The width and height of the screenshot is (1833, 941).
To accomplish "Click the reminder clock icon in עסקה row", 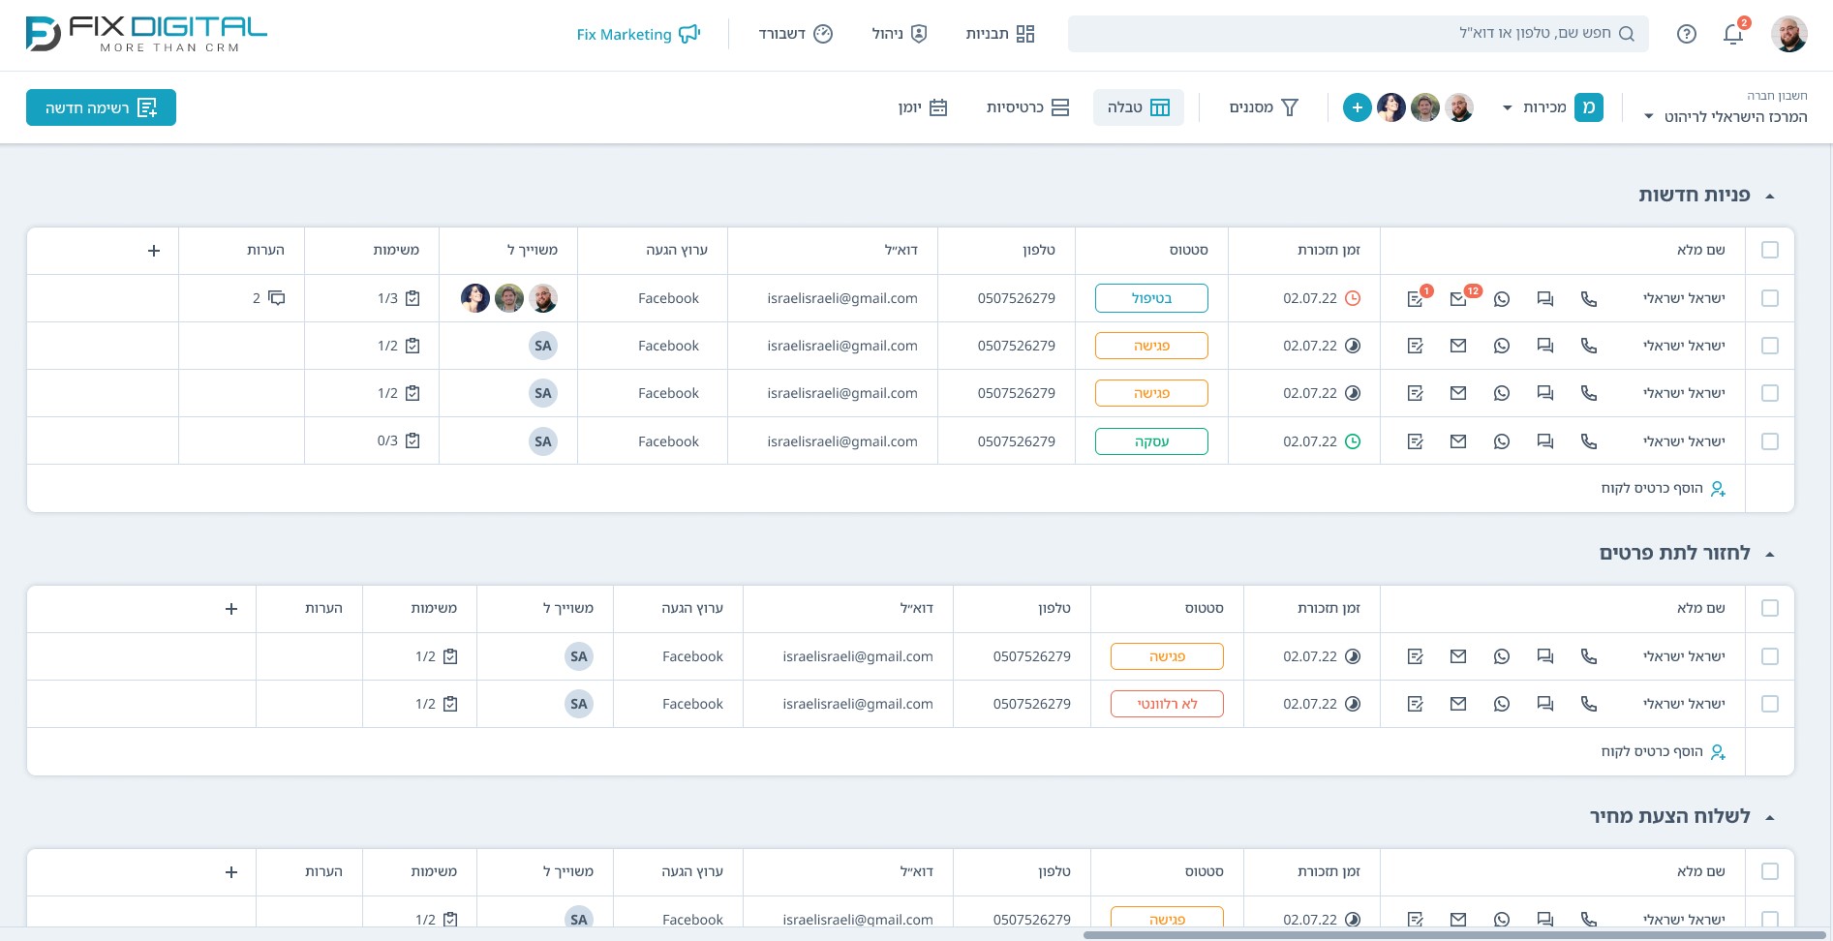I will pos(1354,441).
